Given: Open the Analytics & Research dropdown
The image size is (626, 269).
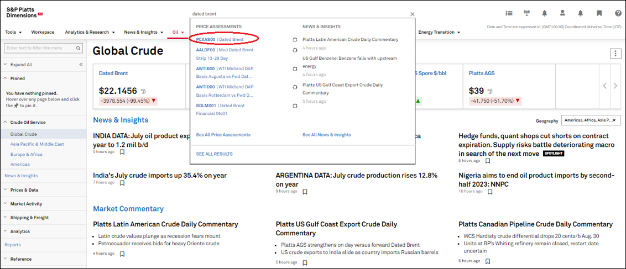Looking at the screenshot, I should point(90,32).
